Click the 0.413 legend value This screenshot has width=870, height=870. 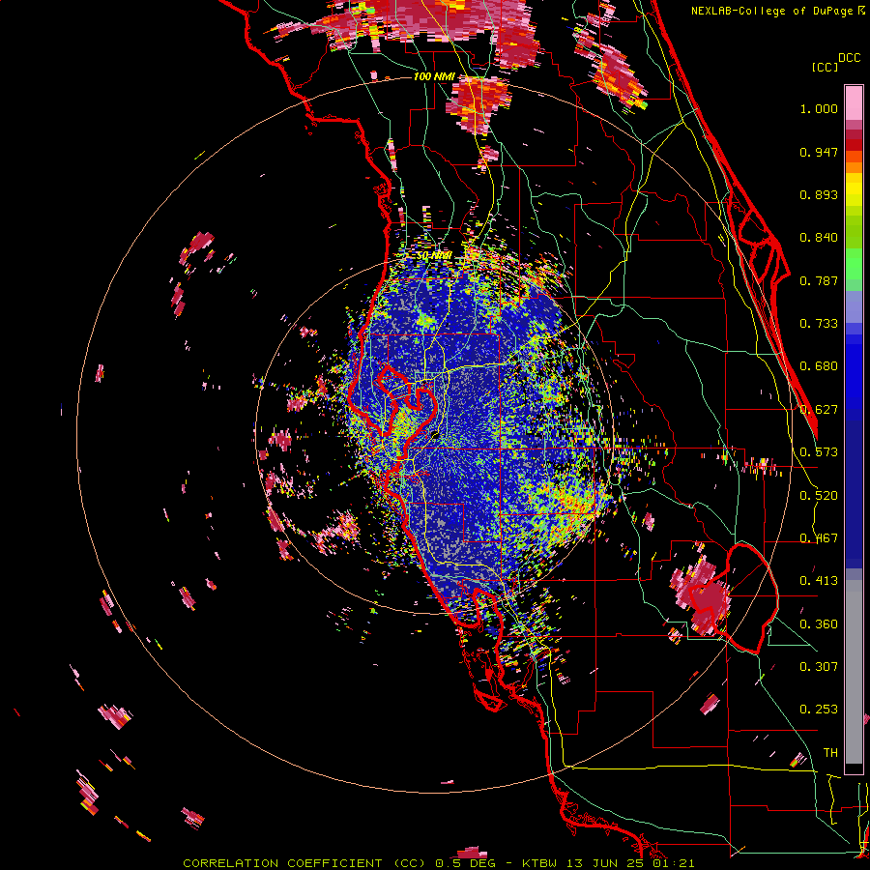(819, 581)
